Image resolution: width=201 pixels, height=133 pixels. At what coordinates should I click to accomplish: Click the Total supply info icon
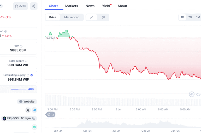[26, 61]
